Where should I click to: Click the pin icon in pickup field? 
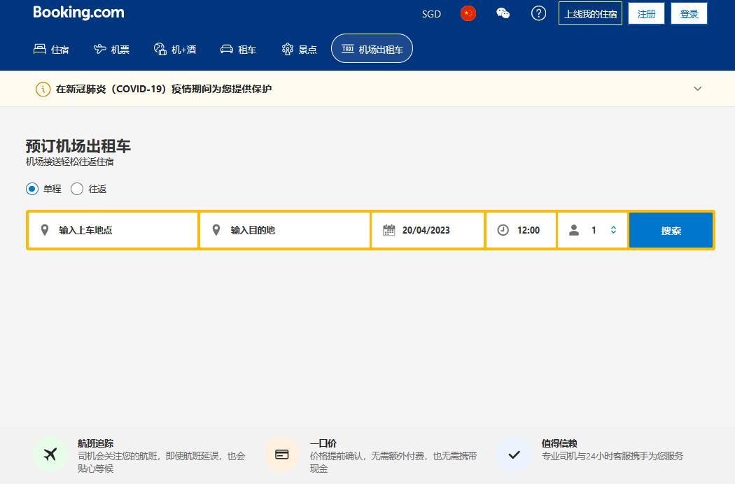45,230
